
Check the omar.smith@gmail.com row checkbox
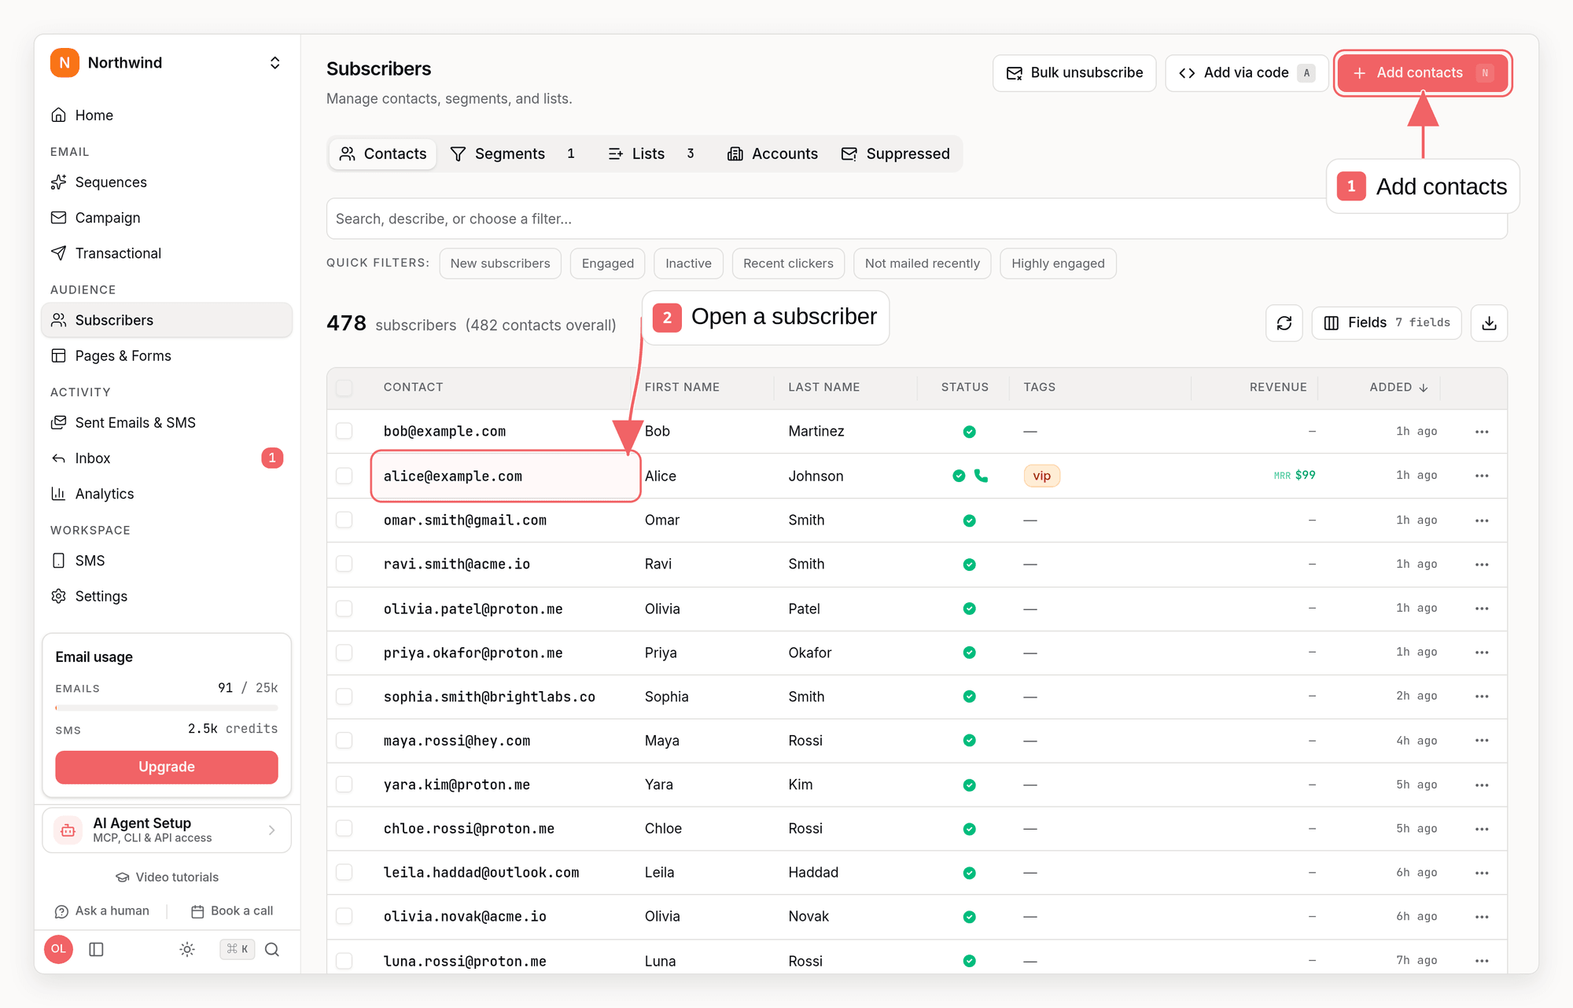click(x=344, y=521)
